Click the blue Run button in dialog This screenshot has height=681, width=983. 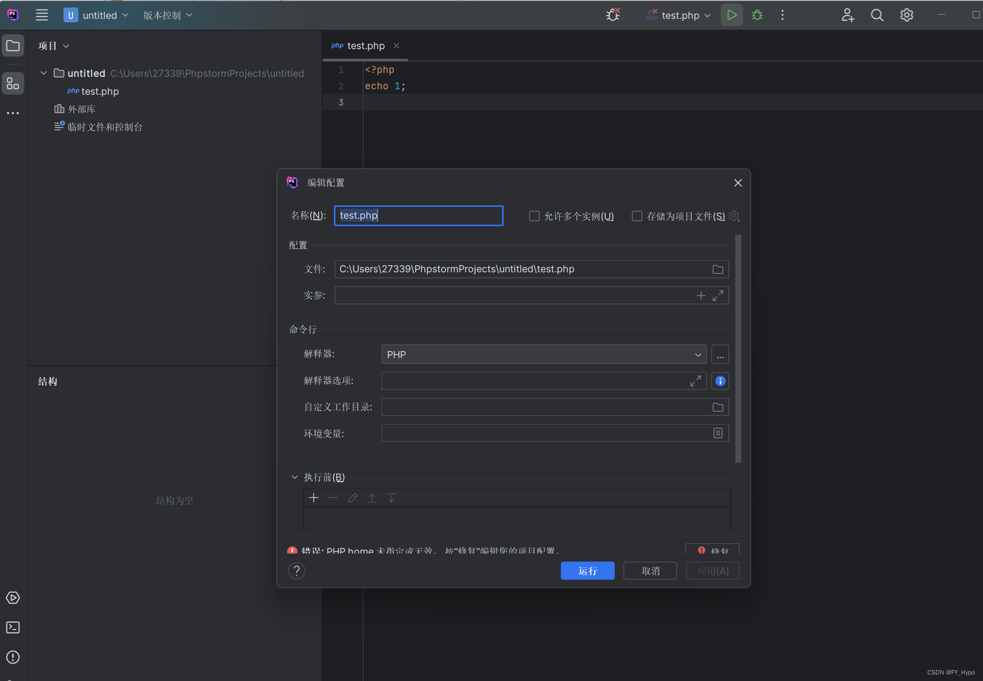(588, 571)
